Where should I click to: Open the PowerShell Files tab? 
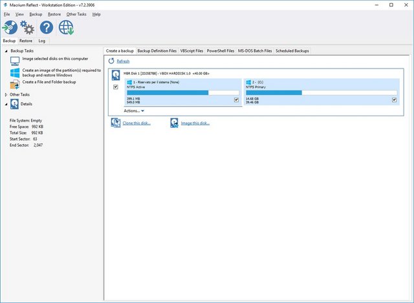[221, 51]
